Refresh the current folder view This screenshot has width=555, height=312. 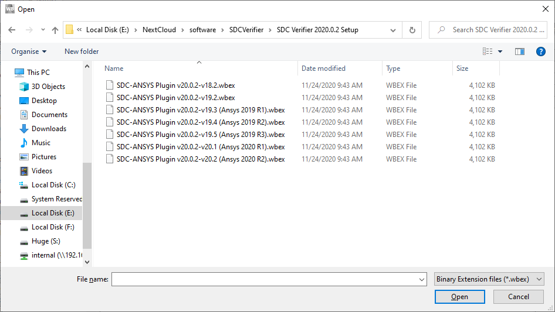pyautogui.click(x=412, y=30)
